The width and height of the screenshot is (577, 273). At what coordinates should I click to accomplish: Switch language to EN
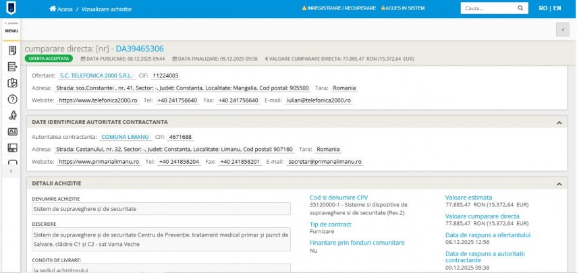(x=557, y=8)
